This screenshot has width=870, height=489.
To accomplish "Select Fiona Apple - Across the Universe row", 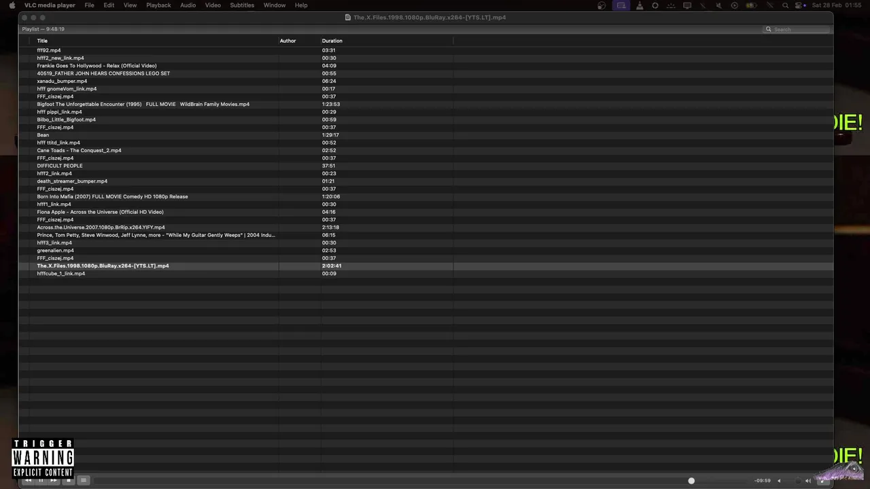I will coord(100,212).
